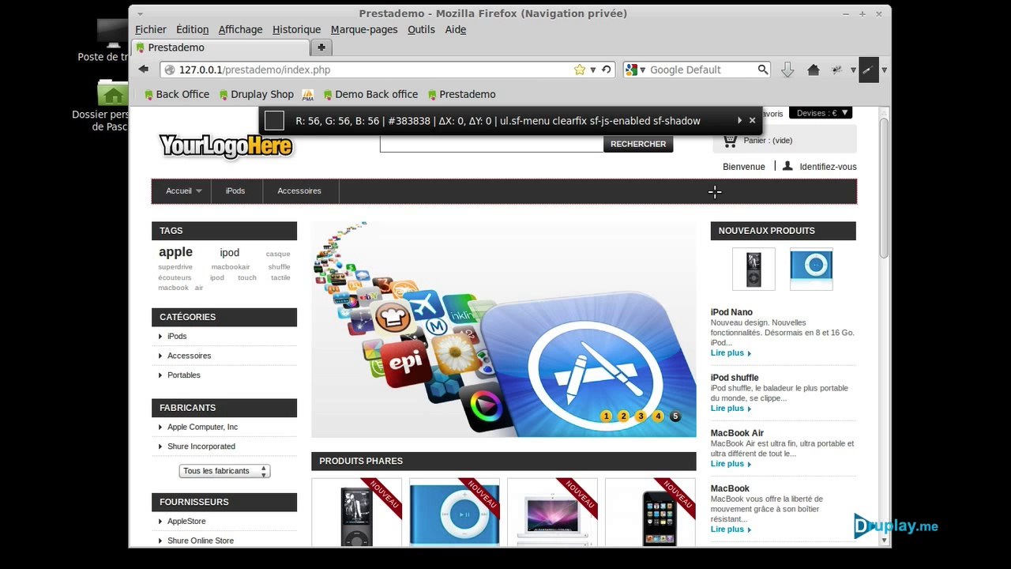Go to slide 4 of the banner
This screenshot has height=569, width=1011.
(658, 416)
